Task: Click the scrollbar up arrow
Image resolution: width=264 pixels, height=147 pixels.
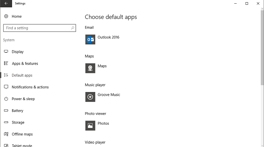Action: [262, 9]
